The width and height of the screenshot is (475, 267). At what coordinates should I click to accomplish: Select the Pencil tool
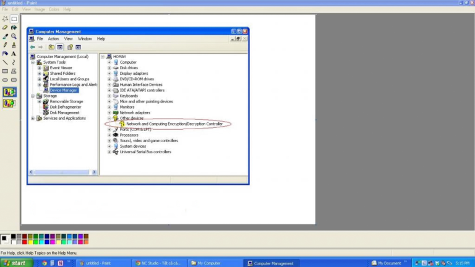6,44
